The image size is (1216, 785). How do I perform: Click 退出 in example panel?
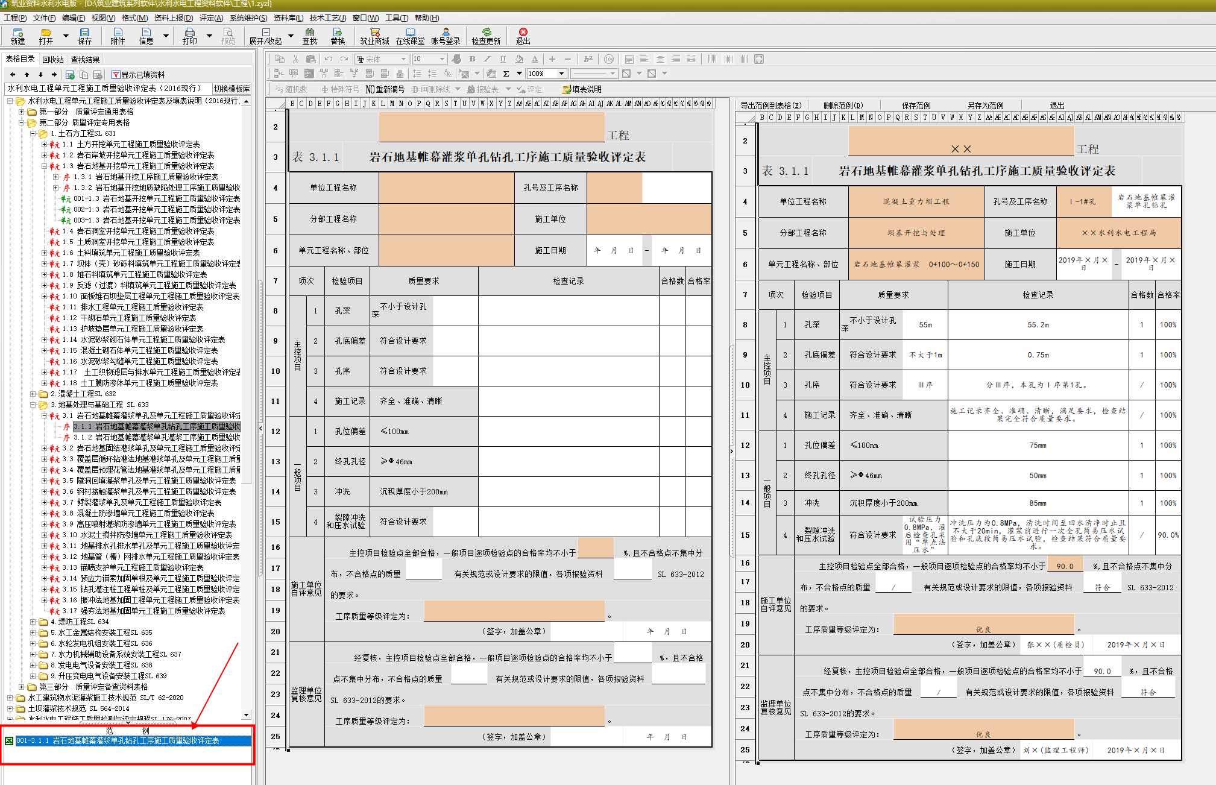pyautogui.click(x=1057, y=106)
